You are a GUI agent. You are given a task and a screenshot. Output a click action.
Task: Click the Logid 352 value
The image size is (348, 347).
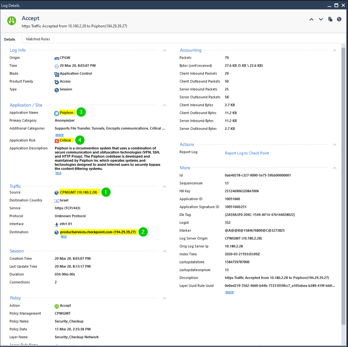click(x=227, y=222)
